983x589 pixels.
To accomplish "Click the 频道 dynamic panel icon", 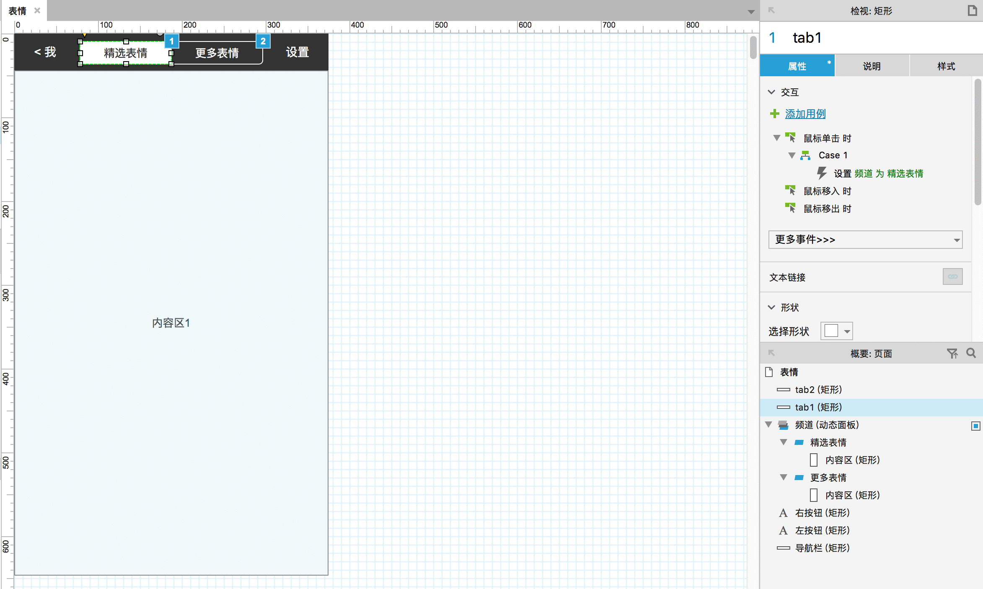I will coord(783,425).
